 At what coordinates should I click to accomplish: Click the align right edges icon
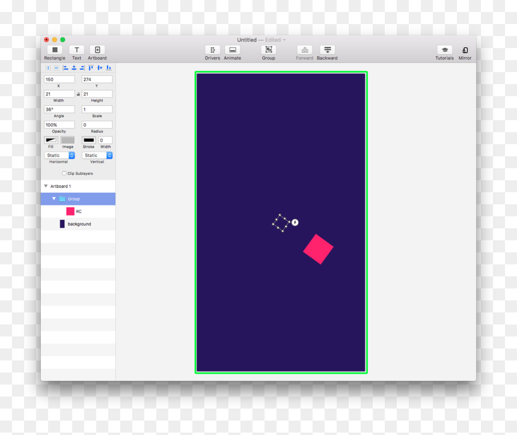82,67
